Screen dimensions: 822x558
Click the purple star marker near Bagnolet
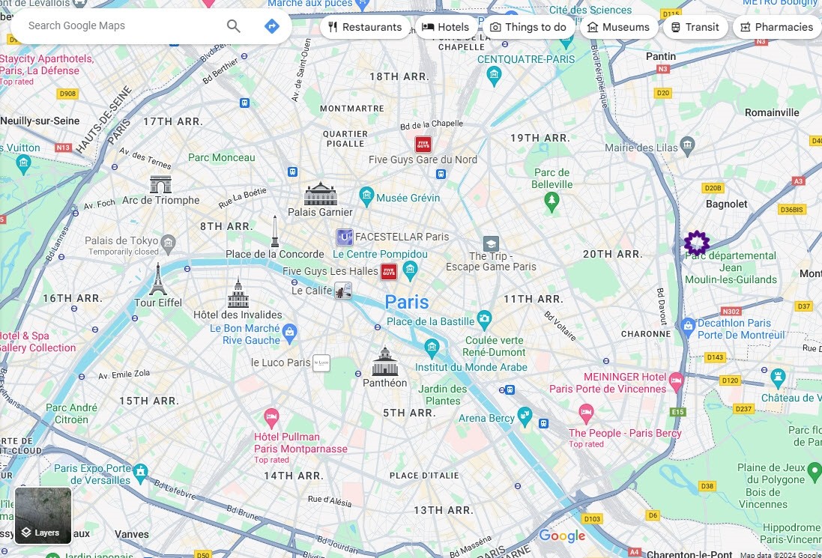[697, 243]
